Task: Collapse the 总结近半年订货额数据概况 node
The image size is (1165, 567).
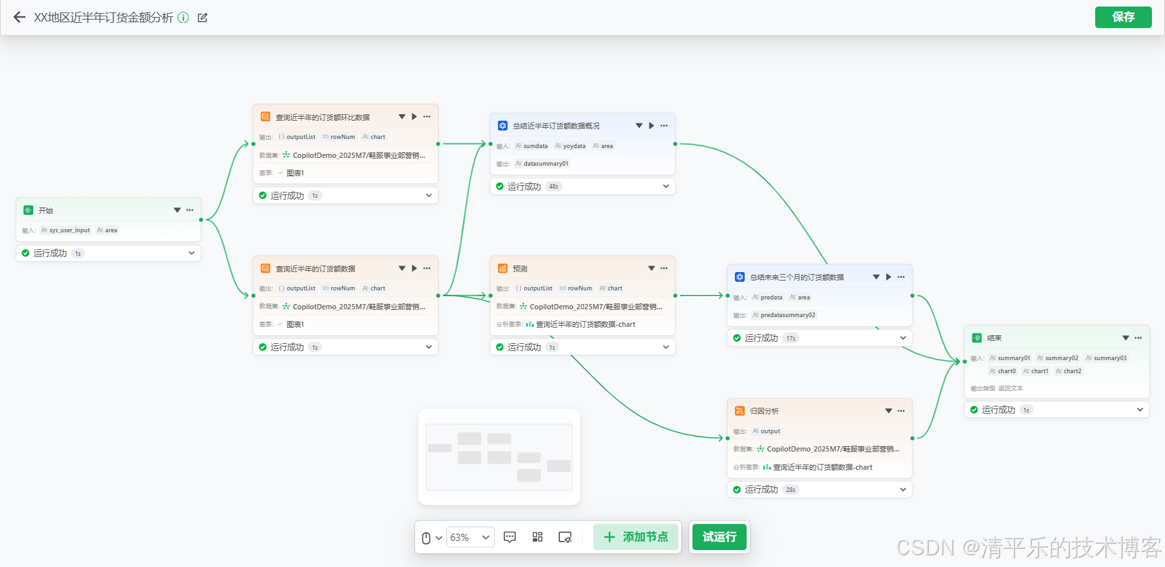Action: tap(639, 125)
